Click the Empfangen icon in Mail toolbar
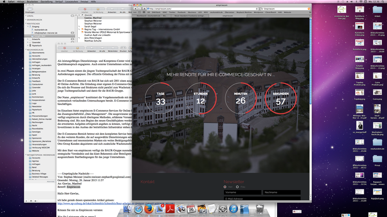 click(x=30, y=9)
